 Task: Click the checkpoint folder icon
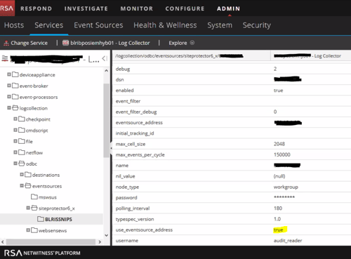[22, 119]
